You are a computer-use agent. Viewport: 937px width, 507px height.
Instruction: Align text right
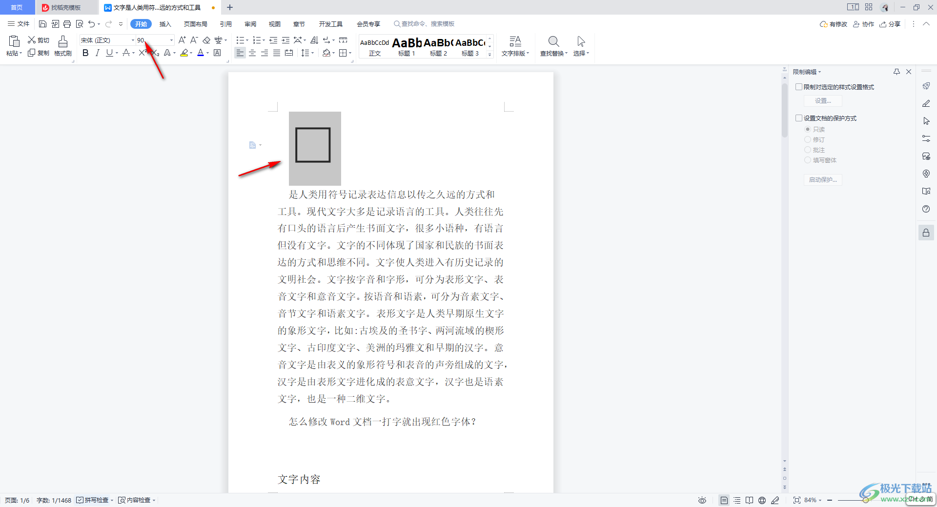[x=265, y=53]
